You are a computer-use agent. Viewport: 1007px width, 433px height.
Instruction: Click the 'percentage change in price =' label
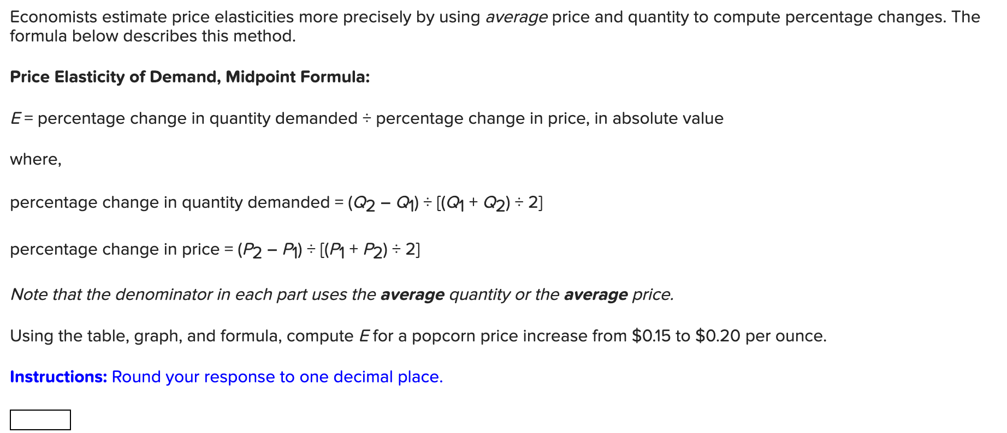click(122, 250)
